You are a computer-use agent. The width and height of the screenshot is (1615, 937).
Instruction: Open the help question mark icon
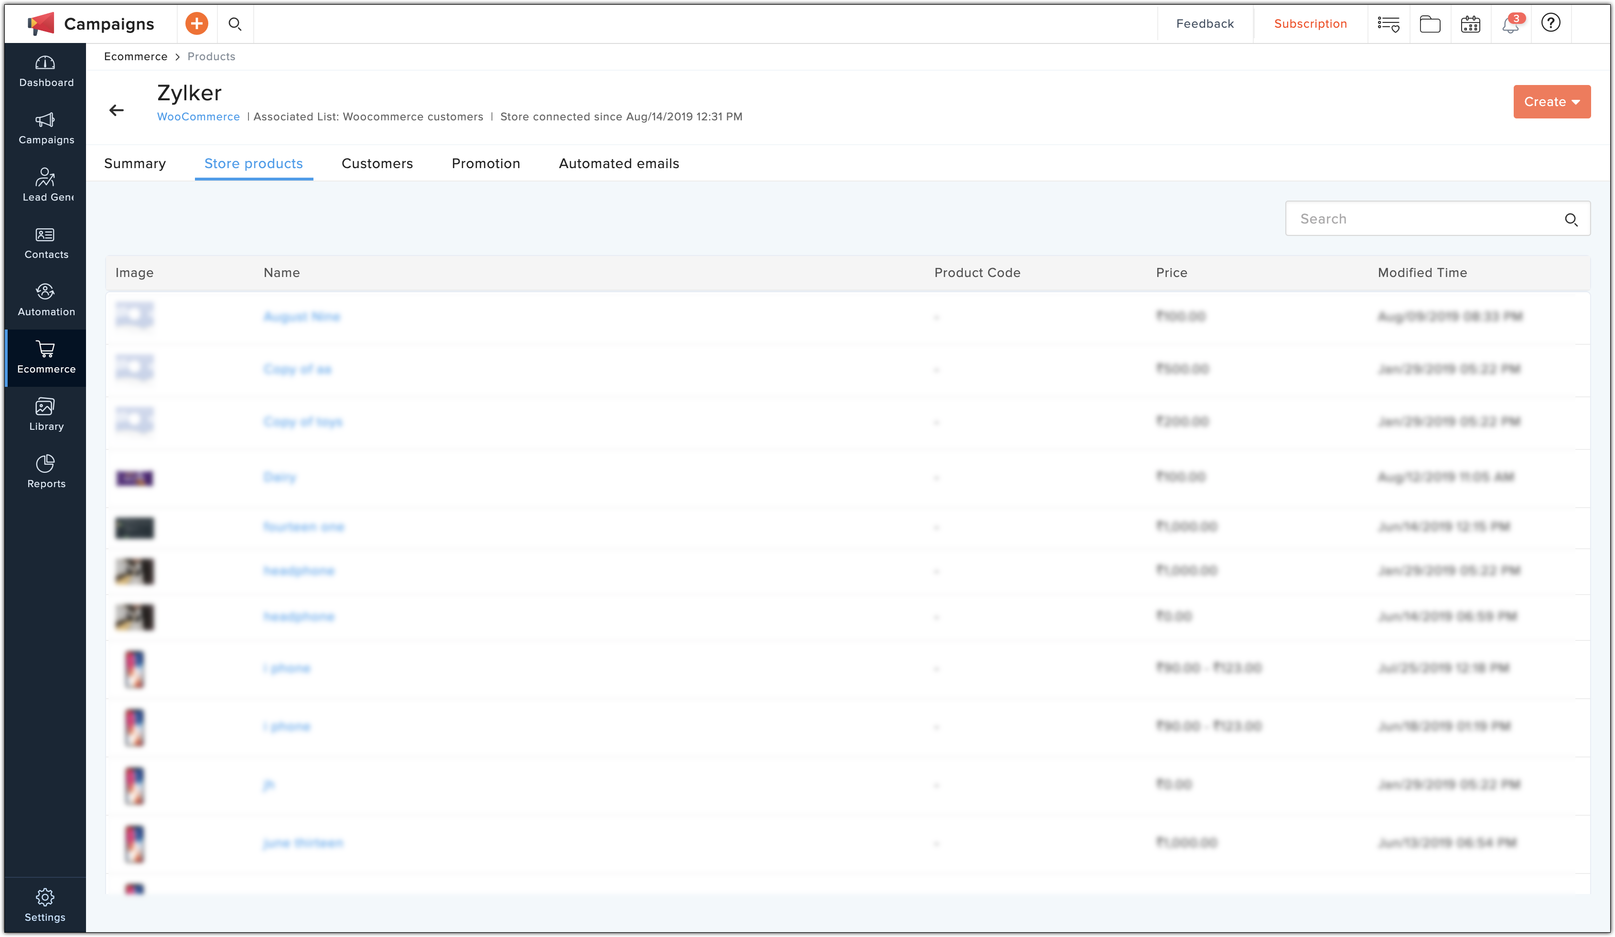click(1550, 23)
